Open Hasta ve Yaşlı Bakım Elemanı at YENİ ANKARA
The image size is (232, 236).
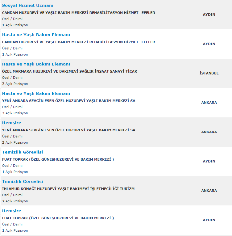point(36,94)
